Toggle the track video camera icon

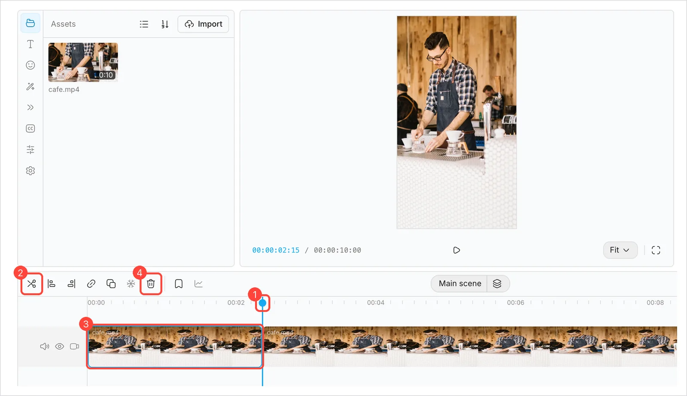point(75,346)
